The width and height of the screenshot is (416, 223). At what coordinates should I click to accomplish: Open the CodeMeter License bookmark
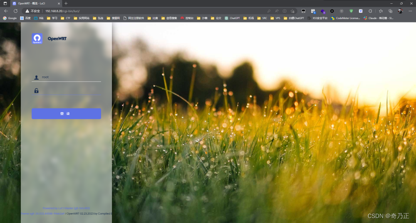(x=345, y=18)
